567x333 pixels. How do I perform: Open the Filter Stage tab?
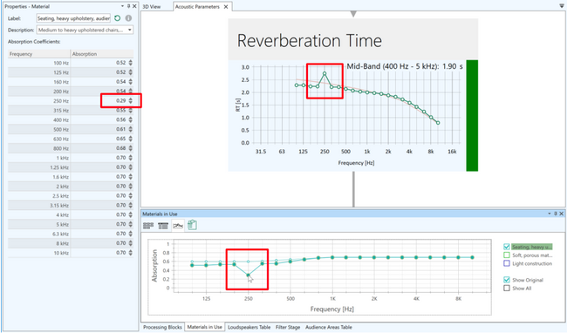[288, 327]
